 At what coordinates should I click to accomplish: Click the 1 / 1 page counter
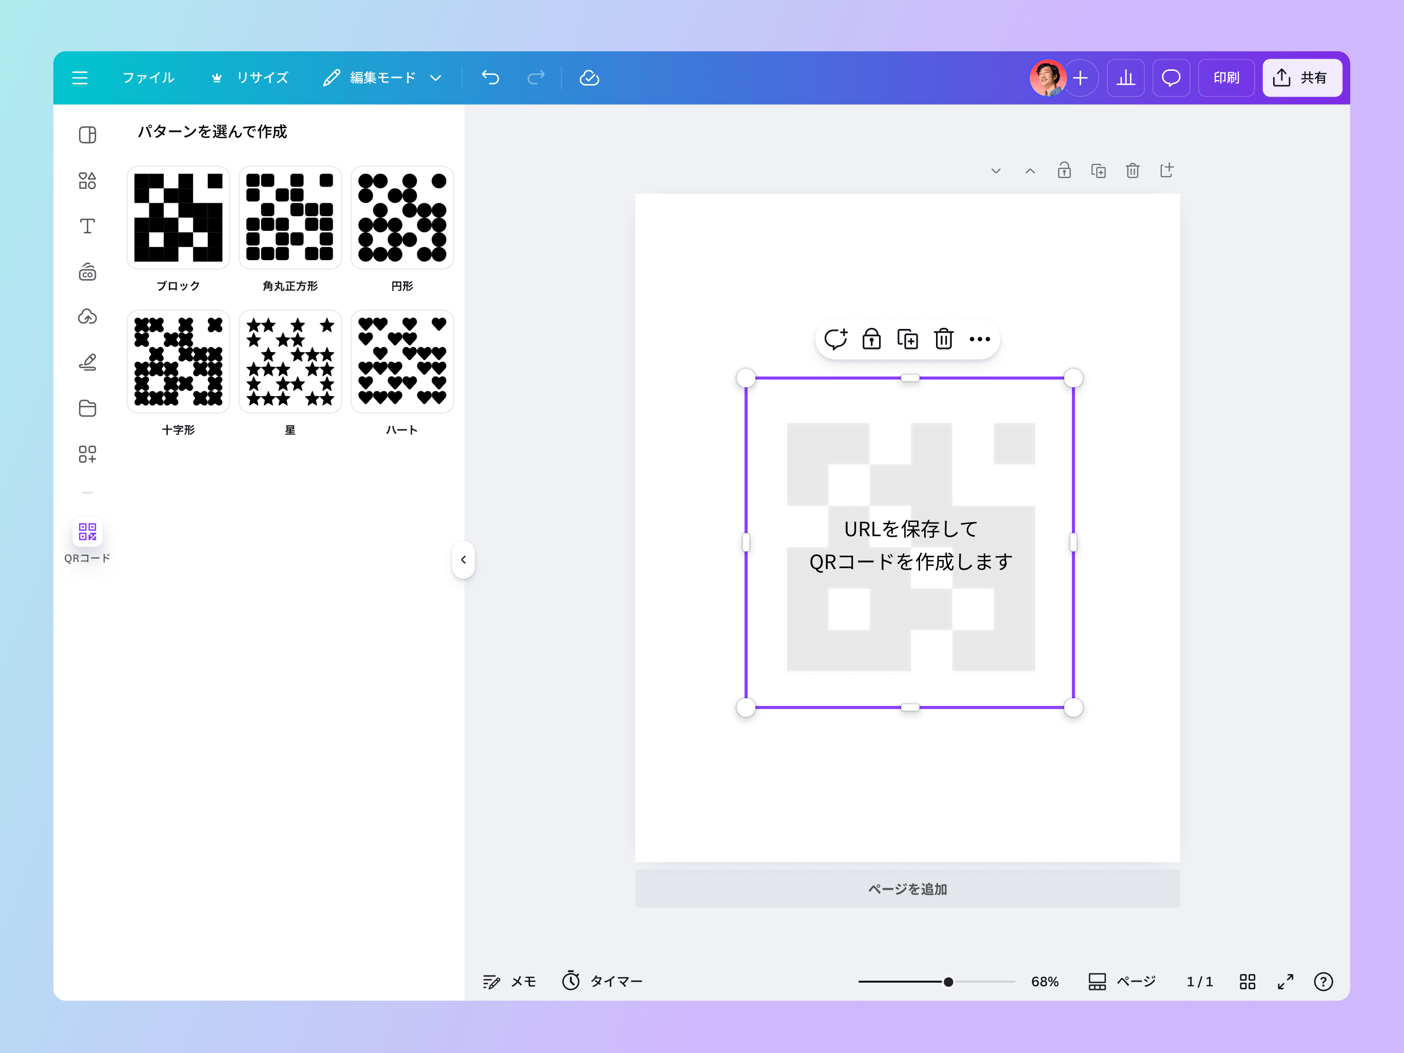pyautogui.click(x=1200, y=982)
